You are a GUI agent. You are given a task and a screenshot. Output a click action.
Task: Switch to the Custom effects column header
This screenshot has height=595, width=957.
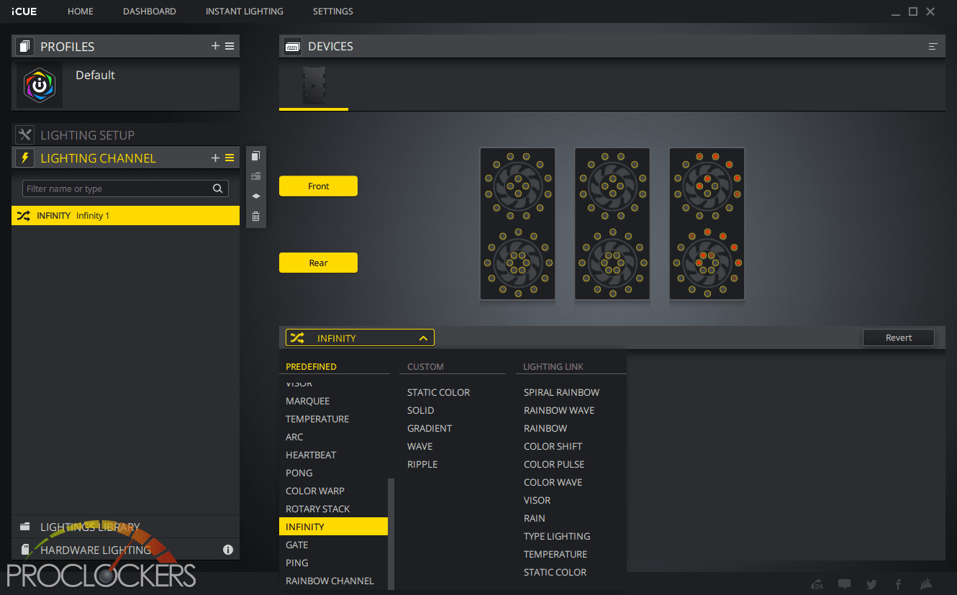point(425,366)
